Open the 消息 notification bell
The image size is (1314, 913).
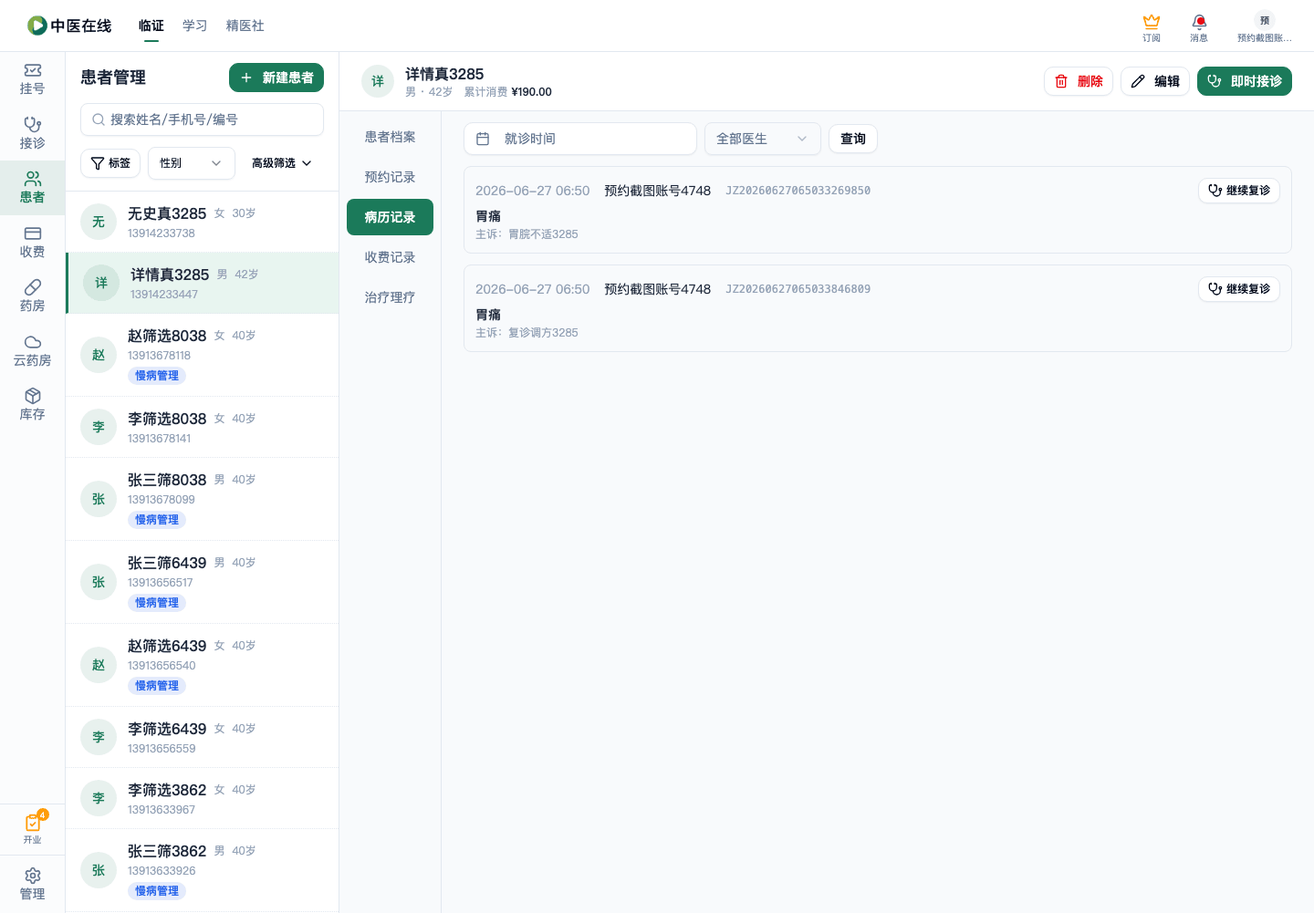point(1199,27)
